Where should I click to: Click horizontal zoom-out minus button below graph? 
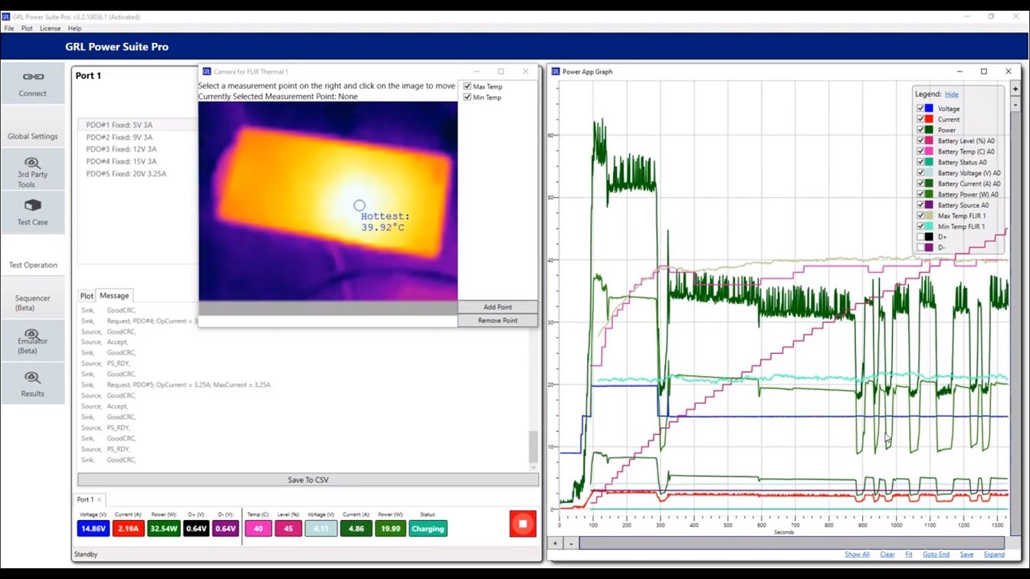(x=571, y=543)
